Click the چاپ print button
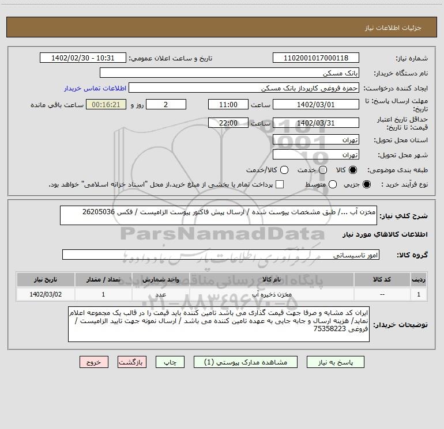Viewport: 444px width, 429px height. tap(170, 362)
